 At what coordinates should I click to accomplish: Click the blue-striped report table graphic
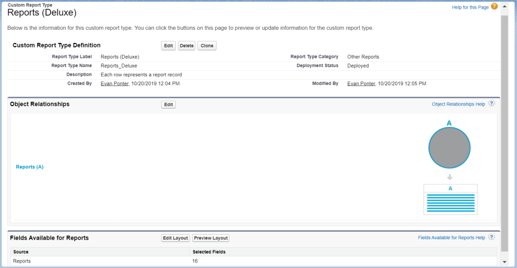450,200
